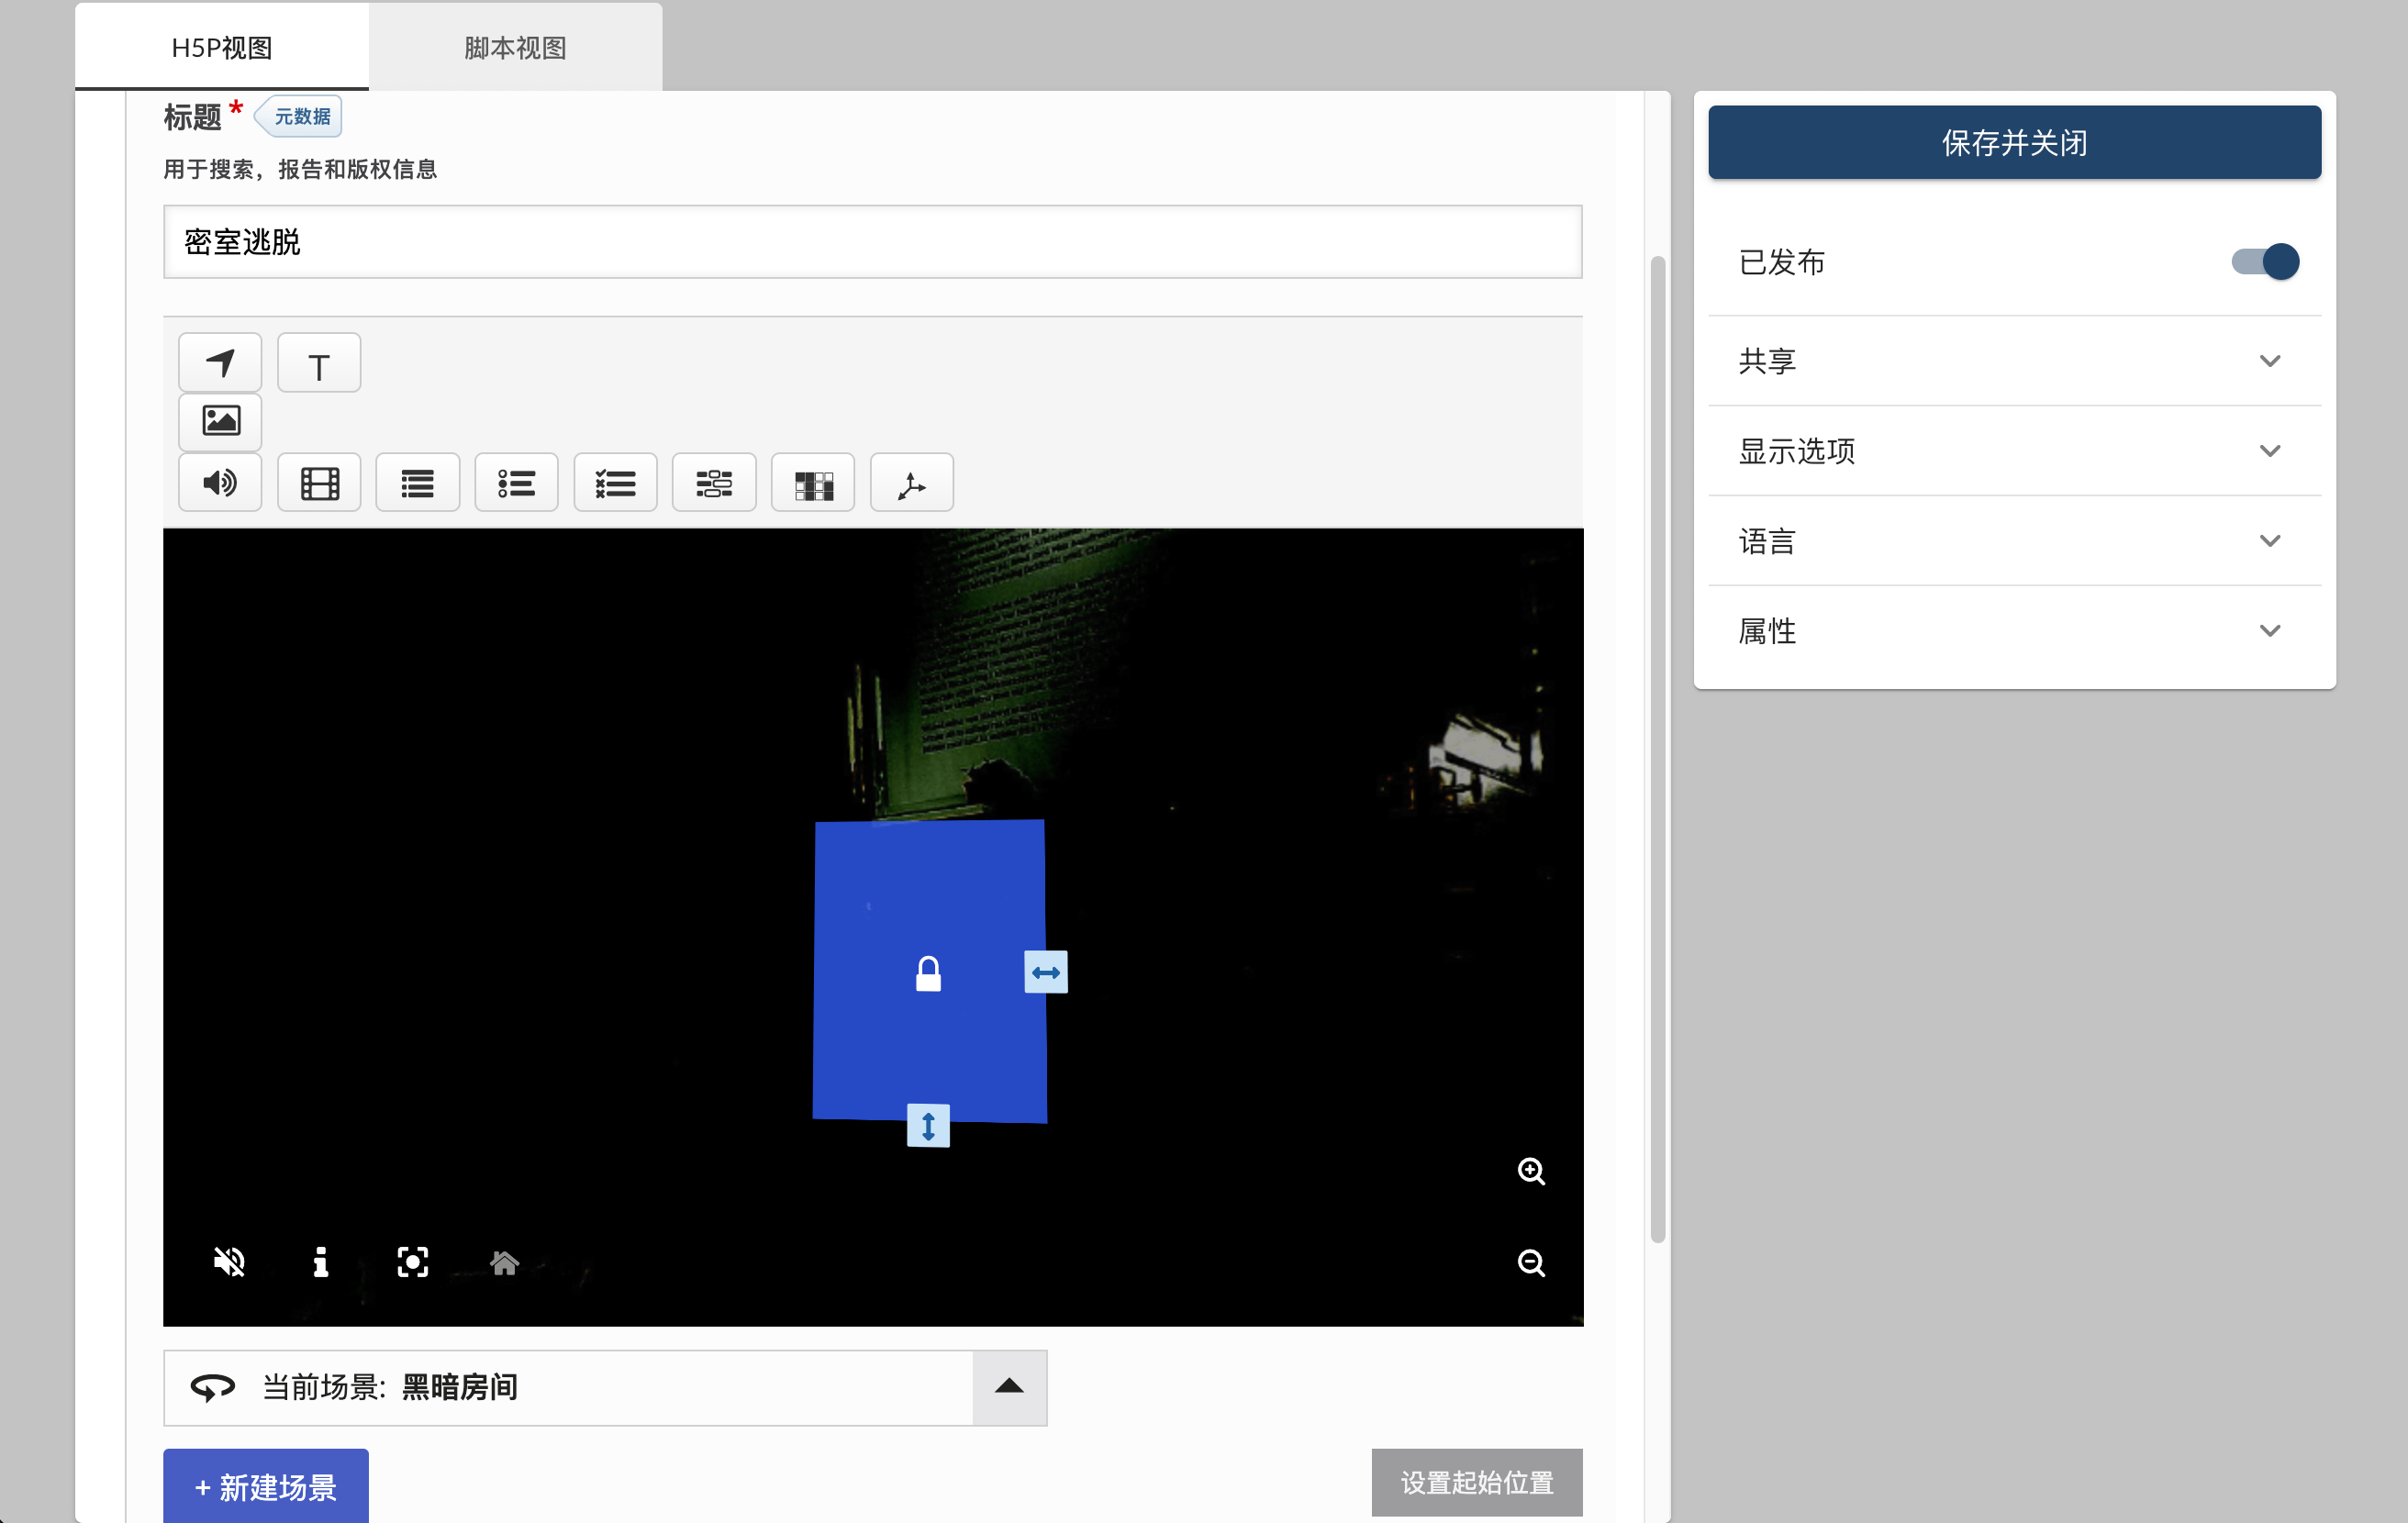Click the 保存并关闭 button

[x=2014, y=142]
